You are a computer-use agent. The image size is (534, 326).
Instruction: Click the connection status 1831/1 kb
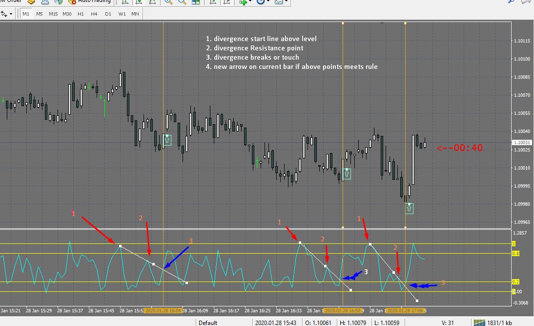point(493,323)
